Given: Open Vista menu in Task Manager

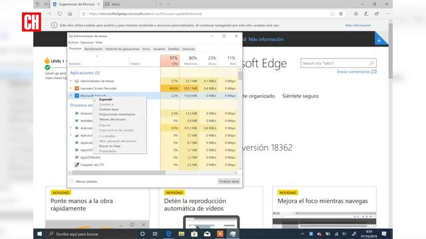Looking at the screenshot, I should point(99,42).
